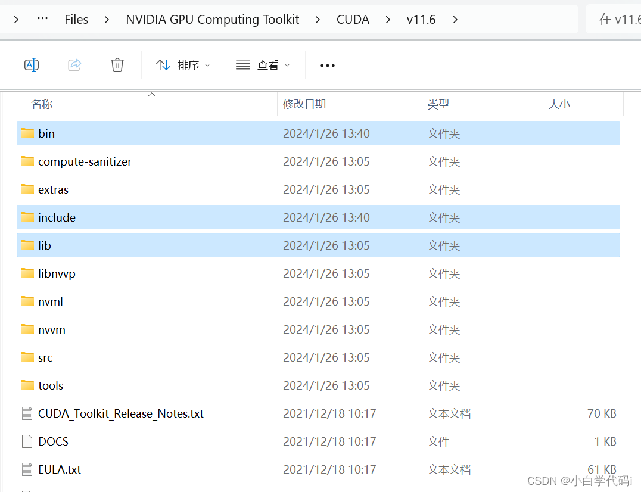Select the include folder icon

(27, 217)
